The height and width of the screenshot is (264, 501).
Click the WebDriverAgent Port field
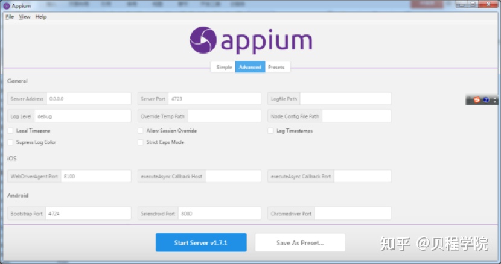click(96, 176)
